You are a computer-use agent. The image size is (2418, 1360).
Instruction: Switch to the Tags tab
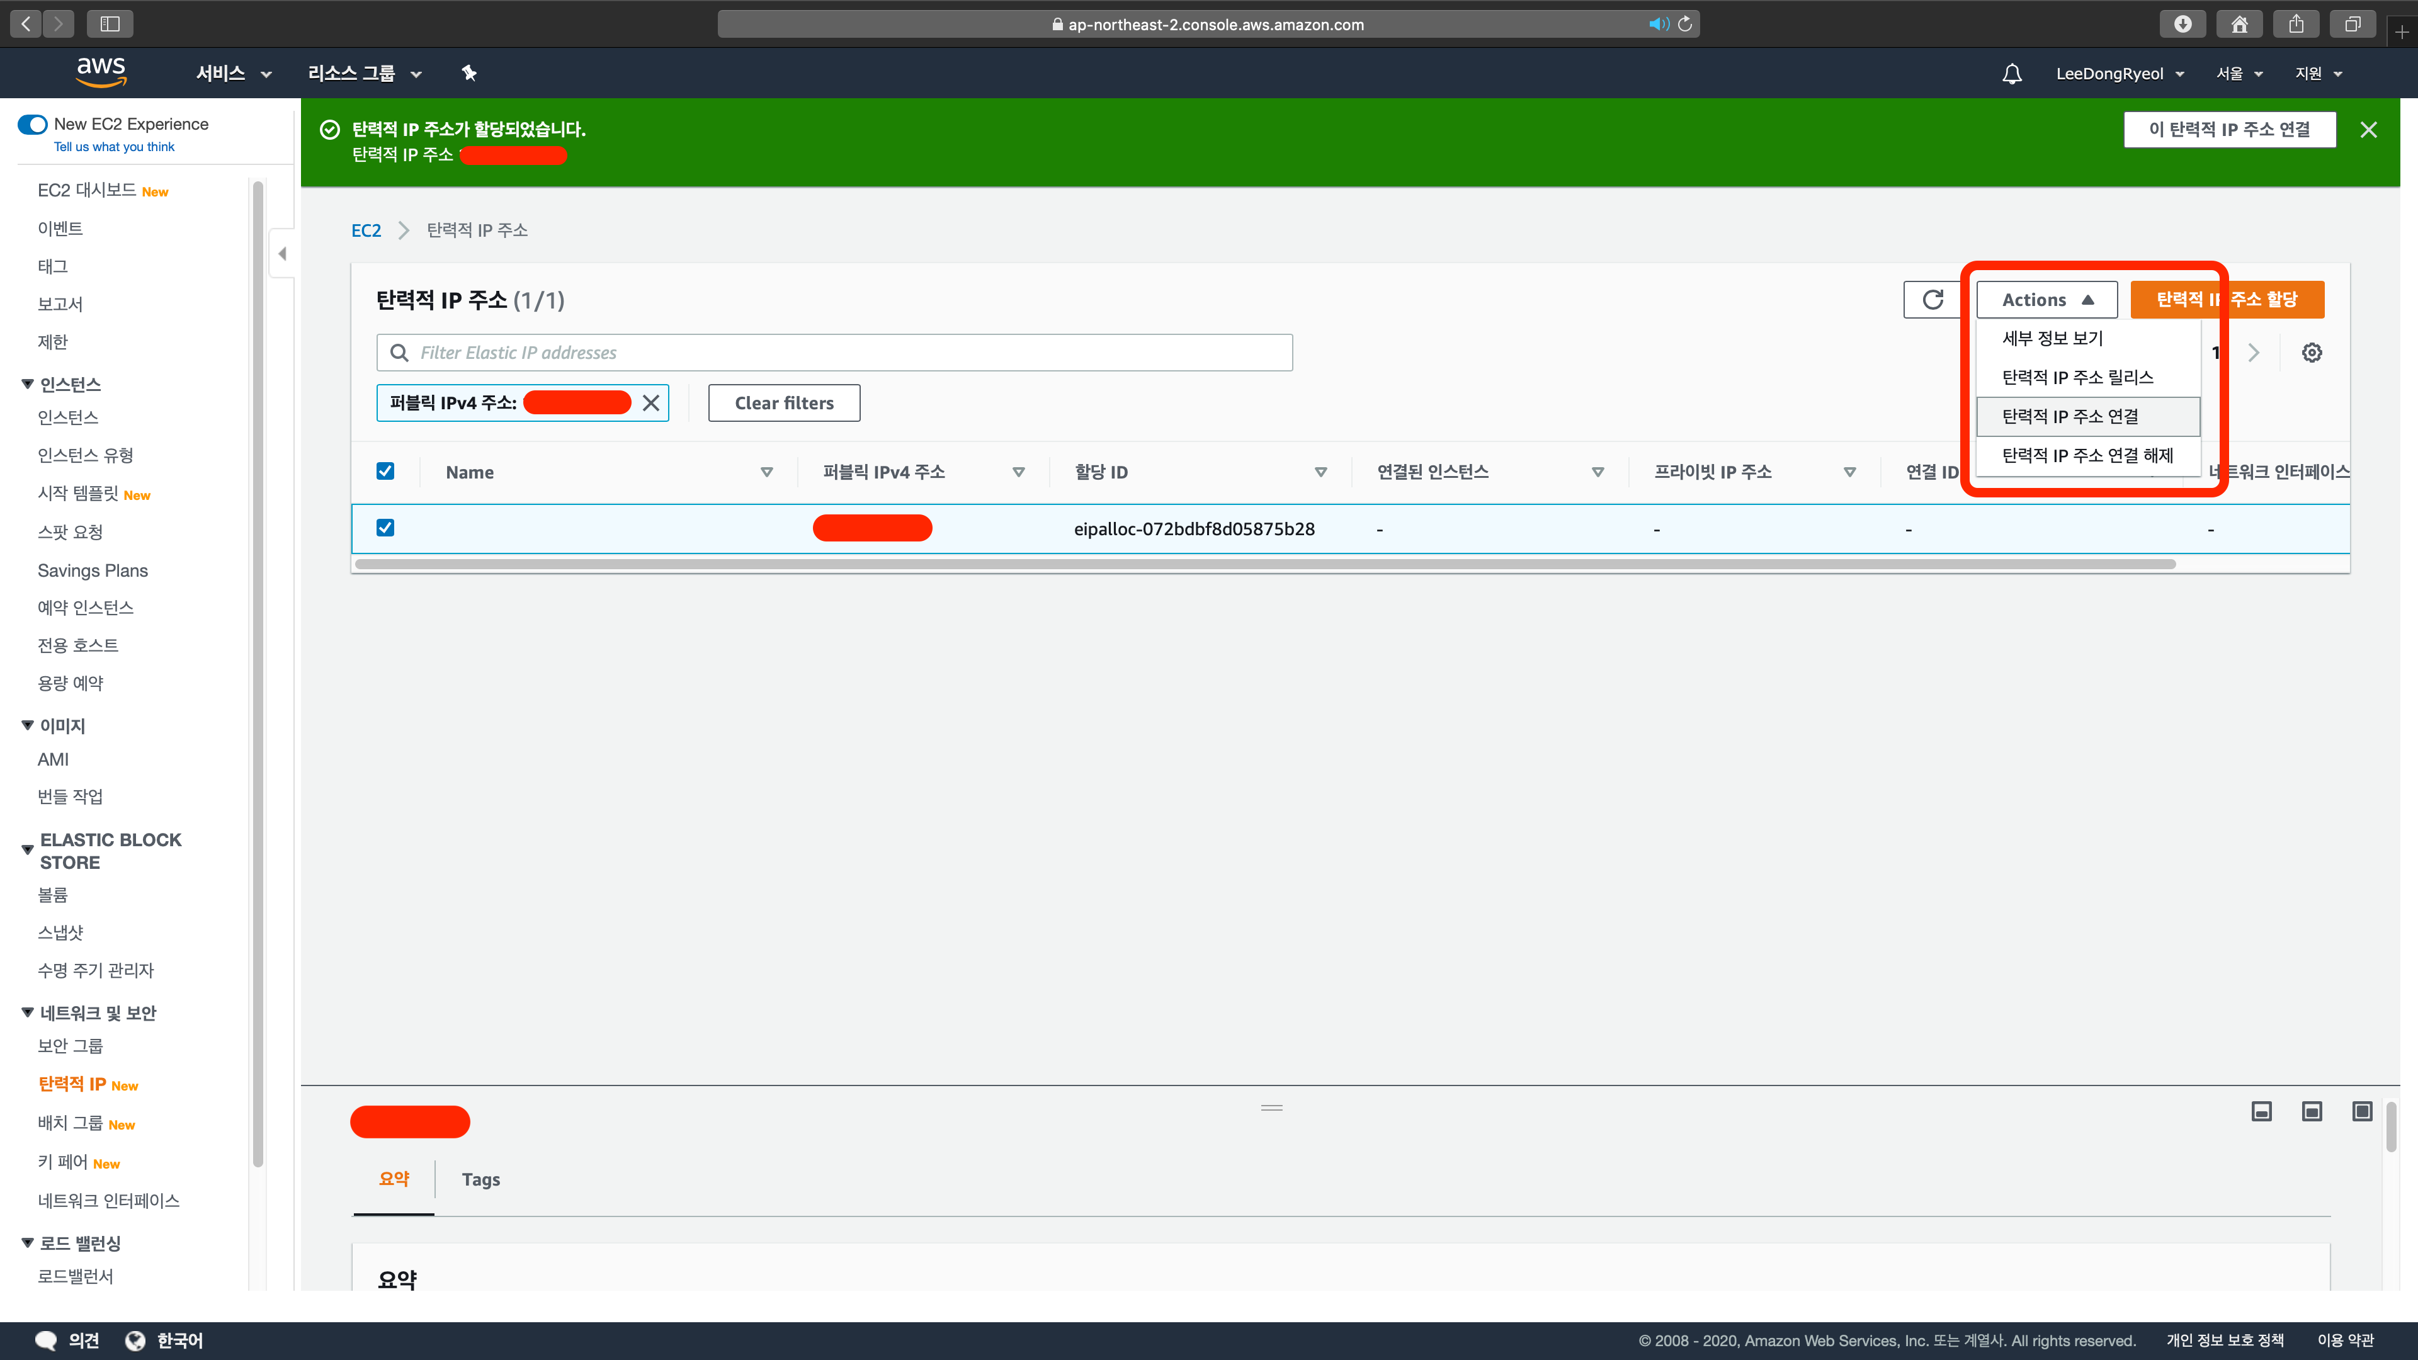click(x=480, y=1179)
